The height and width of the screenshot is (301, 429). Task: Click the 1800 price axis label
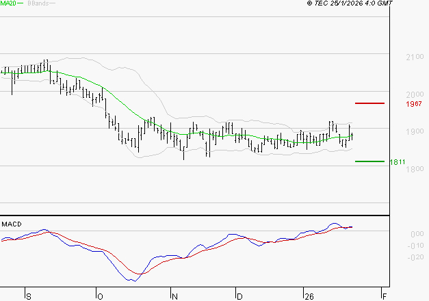[415, 169]
